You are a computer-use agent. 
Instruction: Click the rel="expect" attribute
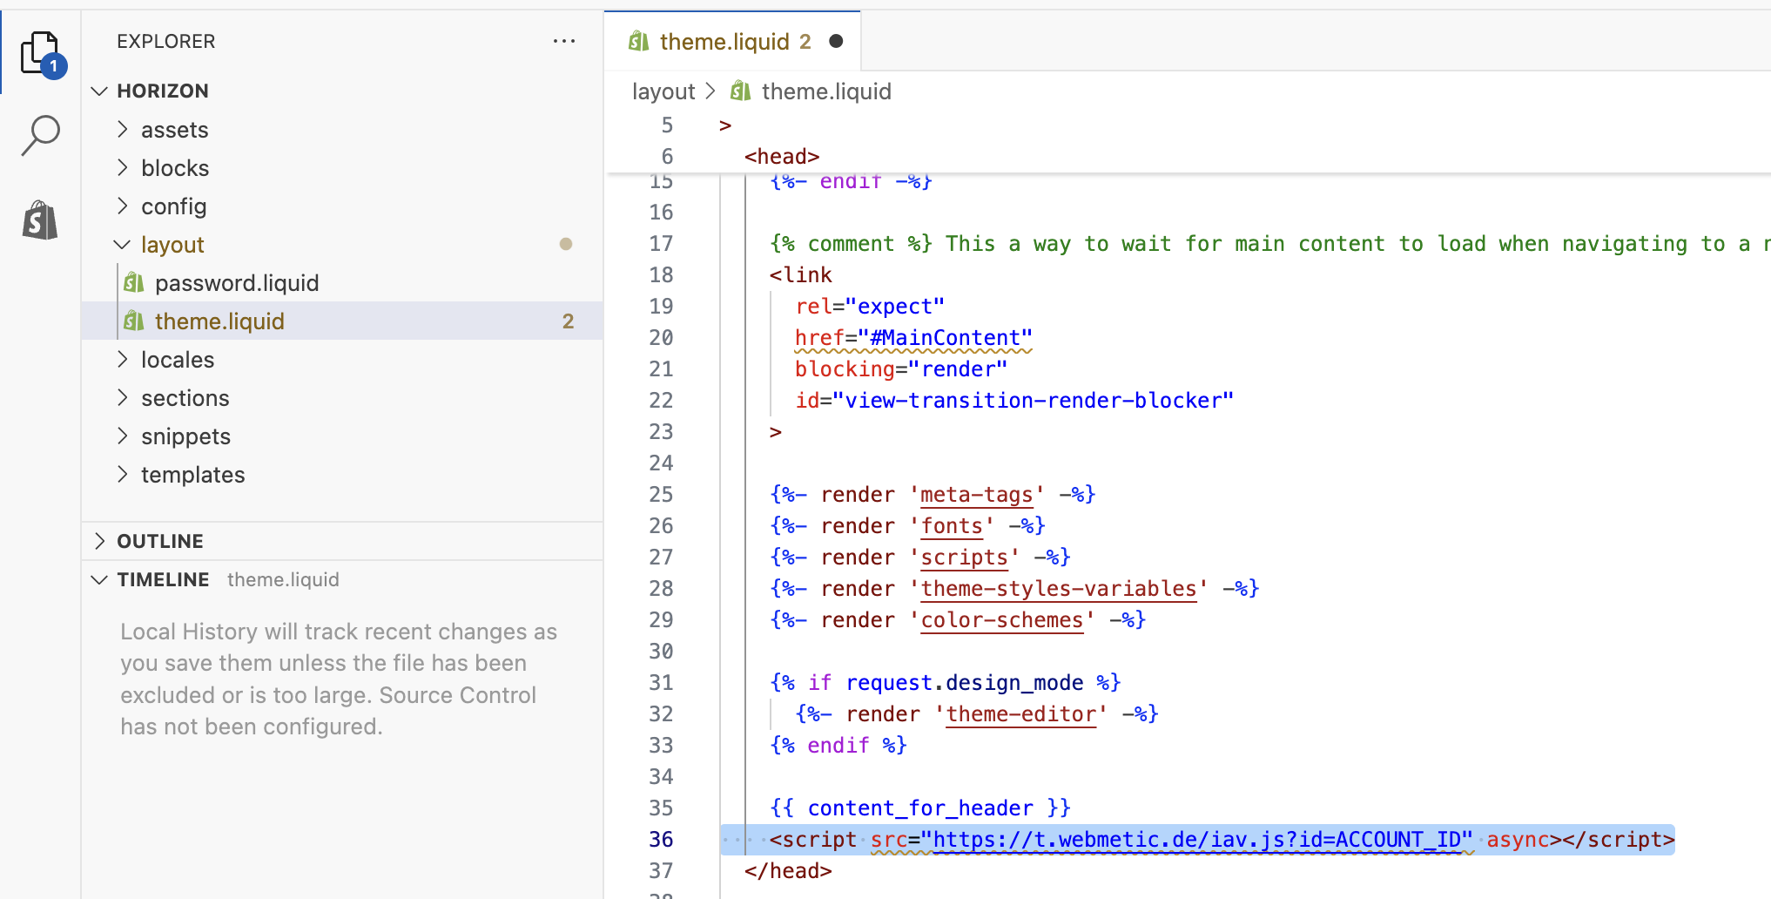(x=870, y=307)
